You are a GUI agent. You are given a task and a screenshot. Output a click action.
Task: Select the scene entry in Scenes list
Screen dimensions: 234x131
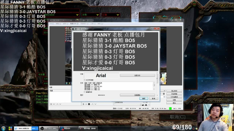(60, 91)
